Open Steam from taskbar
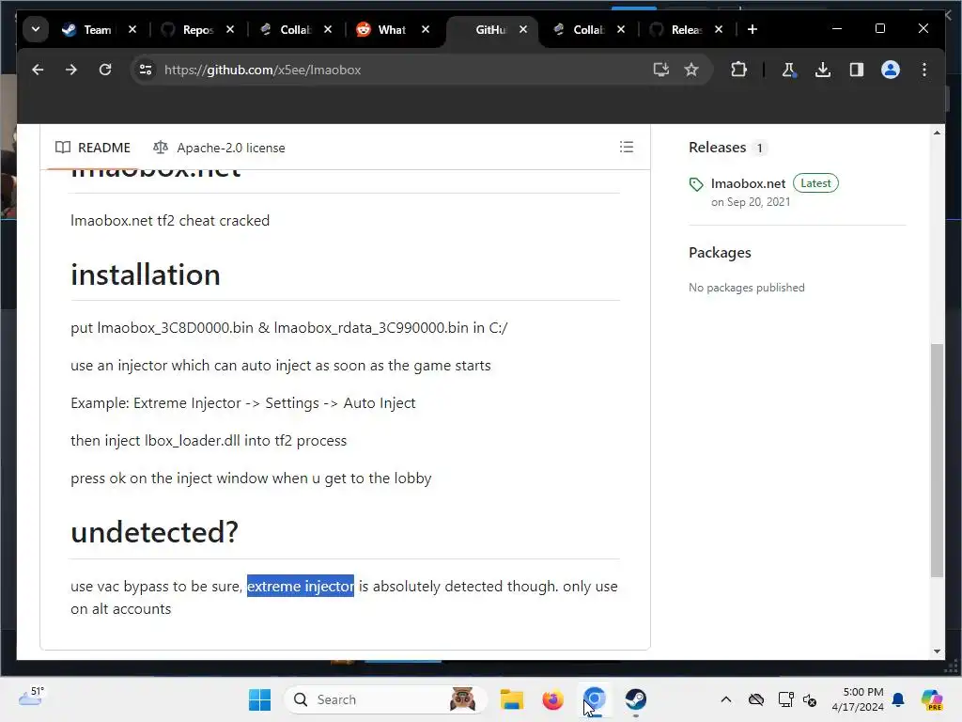 636,699
